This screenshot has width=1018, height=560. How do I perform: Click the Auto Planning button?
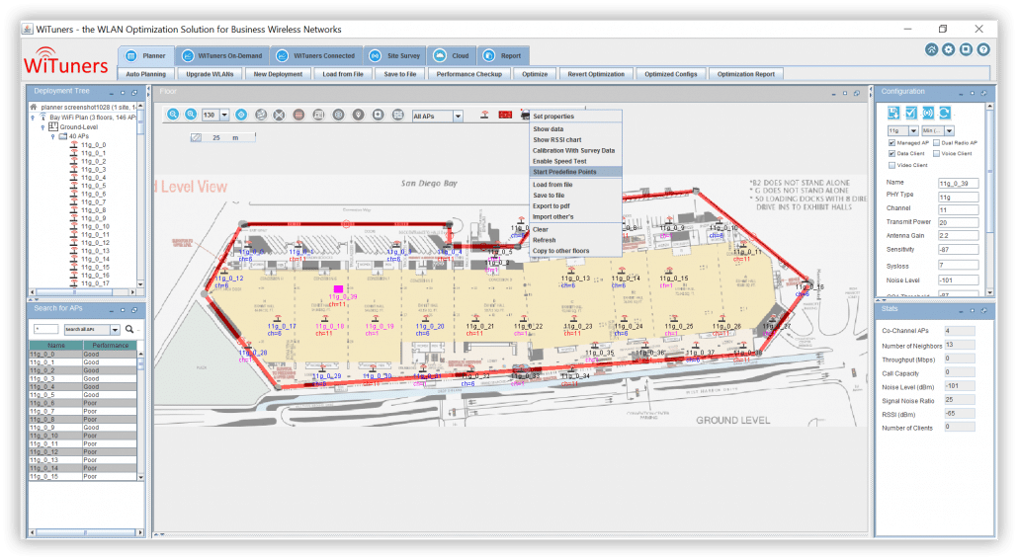coord(146,74)
